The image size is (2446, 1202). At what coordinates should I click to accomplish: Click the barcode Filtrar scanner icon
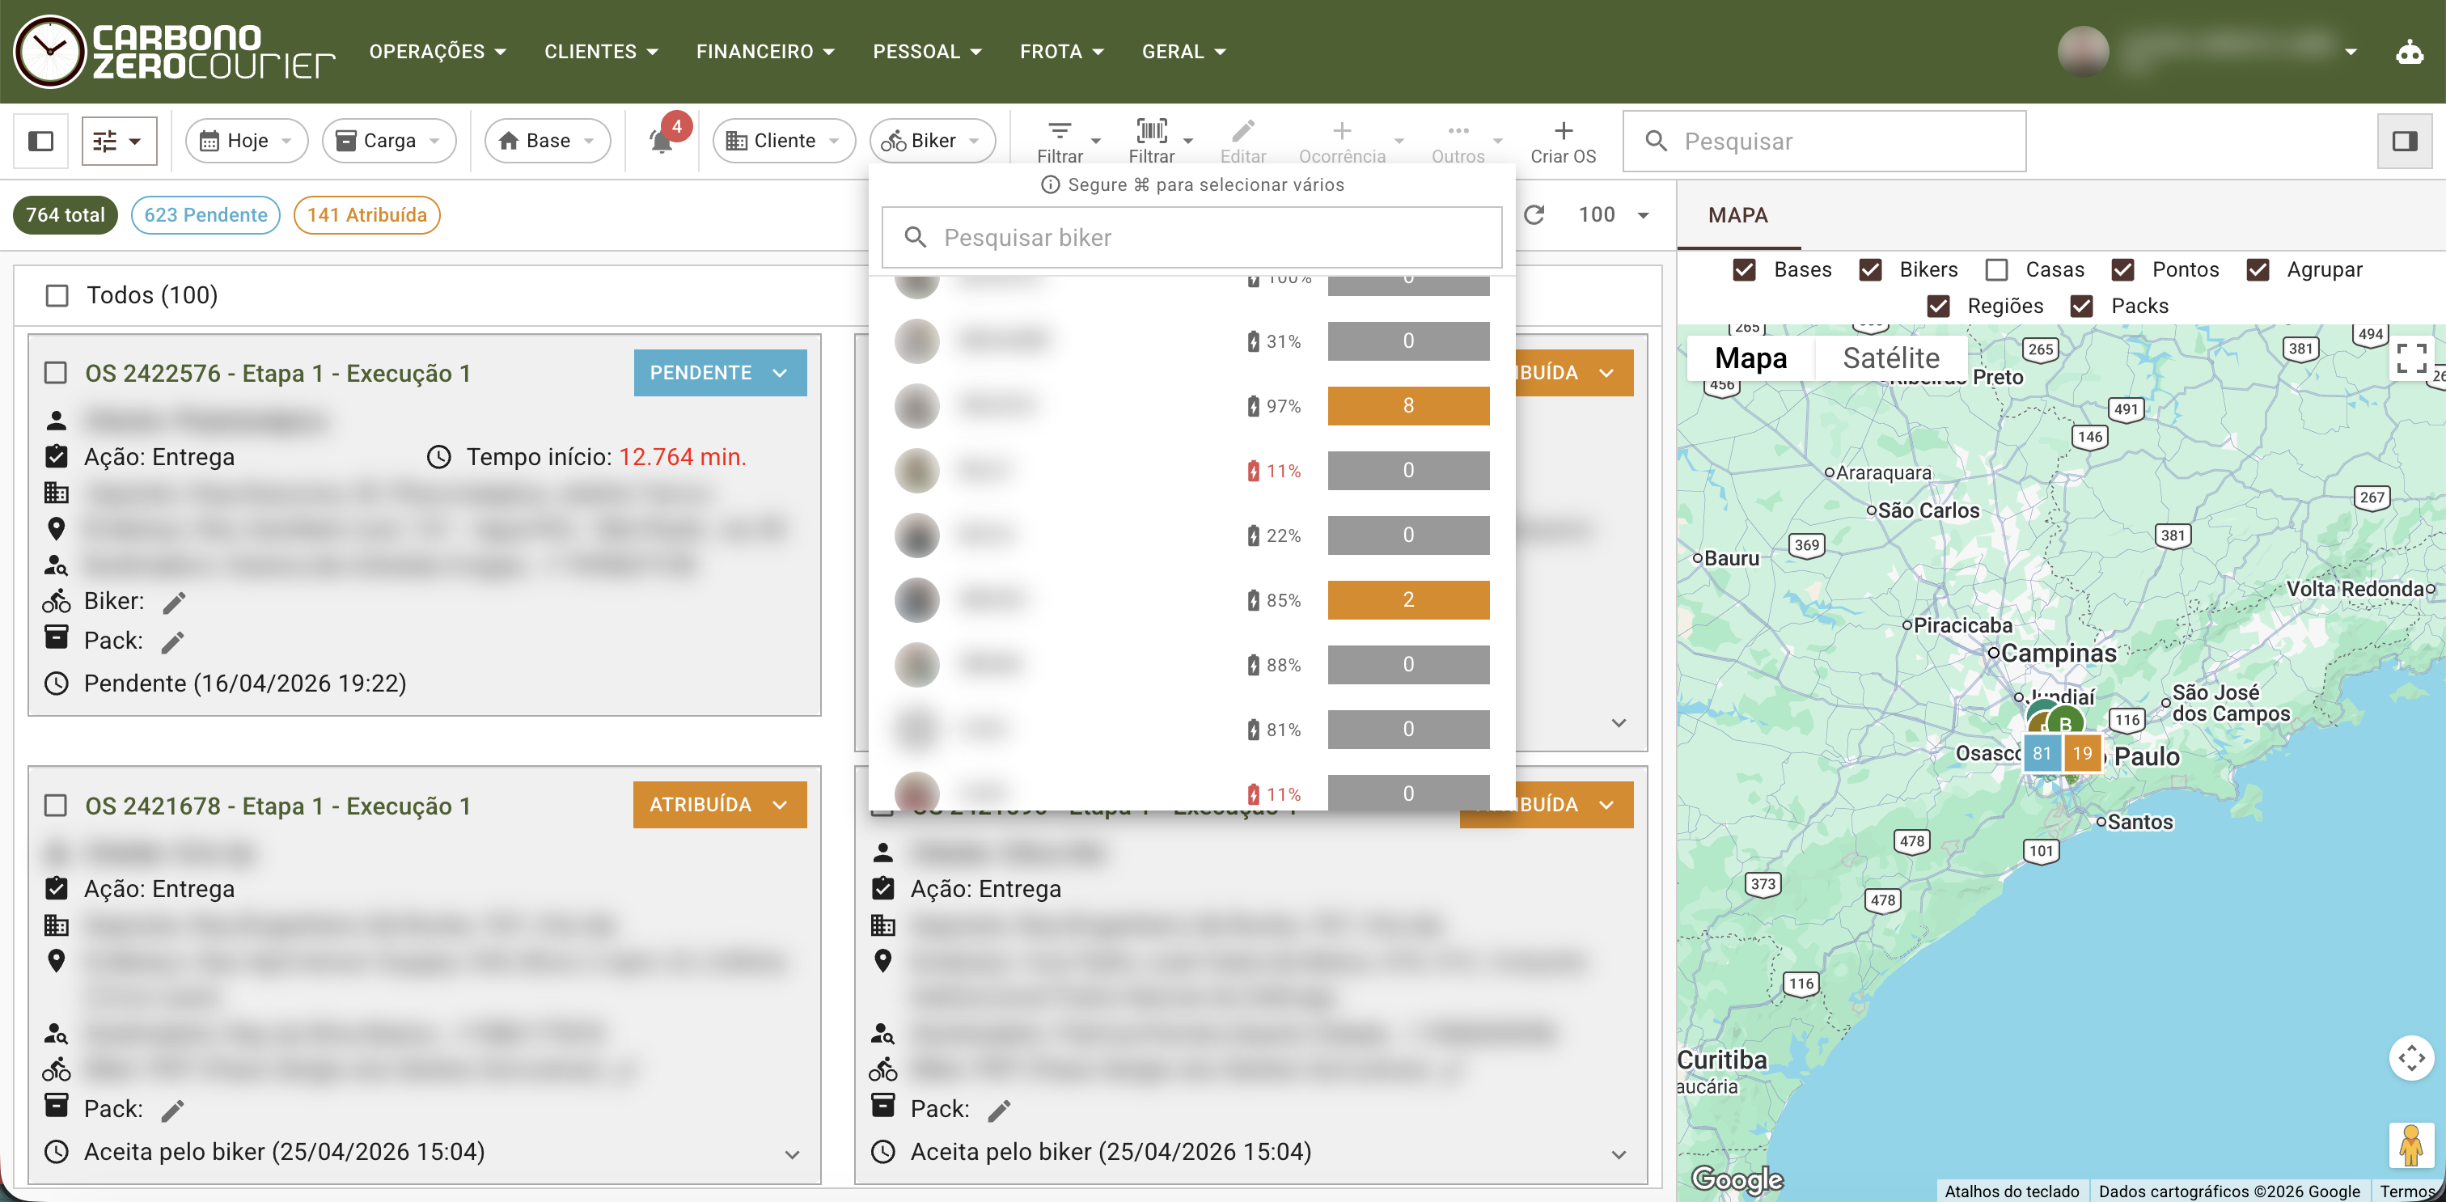tap(1151, 131)
